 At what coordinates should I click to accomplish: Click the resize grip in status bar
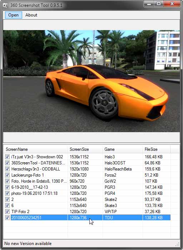point(178,244)
